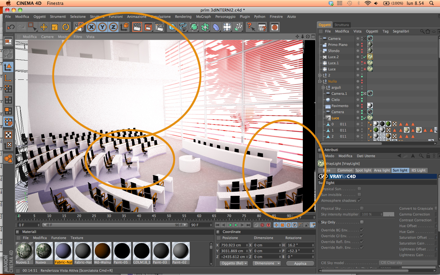440x275 pixels.
Task: Open the Common tab in attributes
Action: [x=345, y=170]
